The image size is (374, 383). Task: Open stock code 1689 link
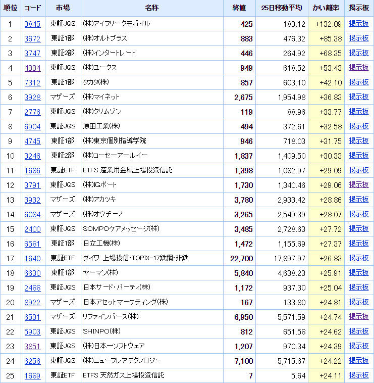[32, 375]
